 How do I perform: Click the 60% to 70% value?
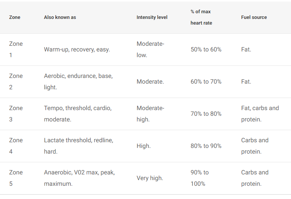206,81
